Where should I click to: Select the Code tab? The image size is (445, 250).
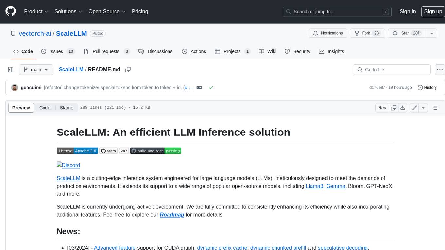click(23, 51)
